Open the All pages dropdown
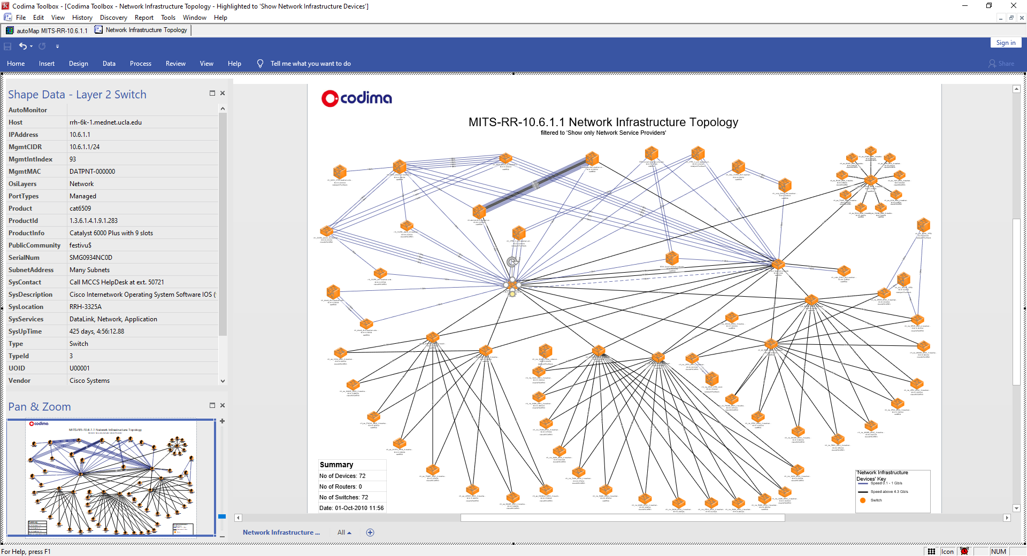Screen dimensions: 1027x556 (344, 532)
